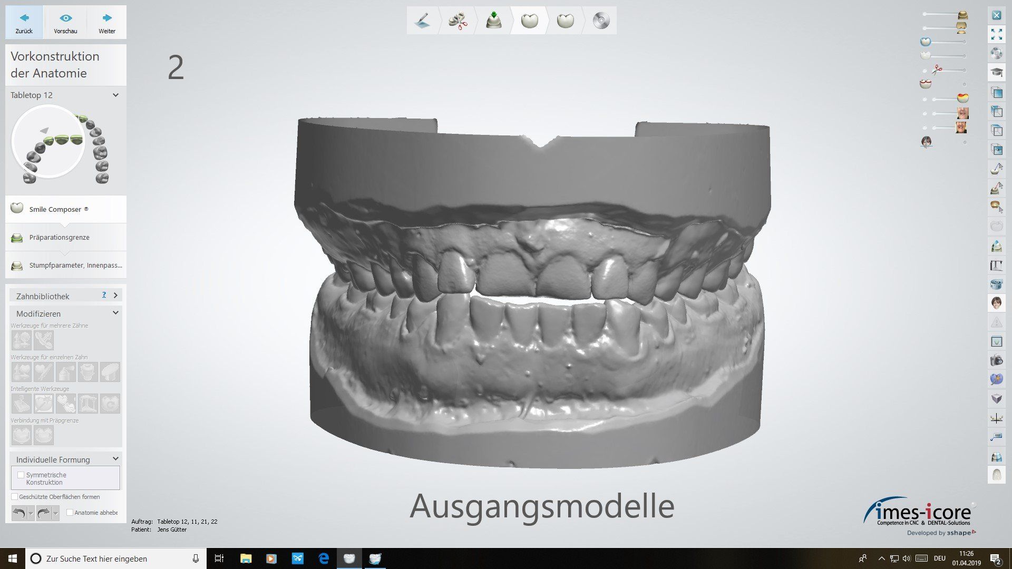Expand the Zahnbibliothek panel arrow
1012x569 pixels.
115,296
